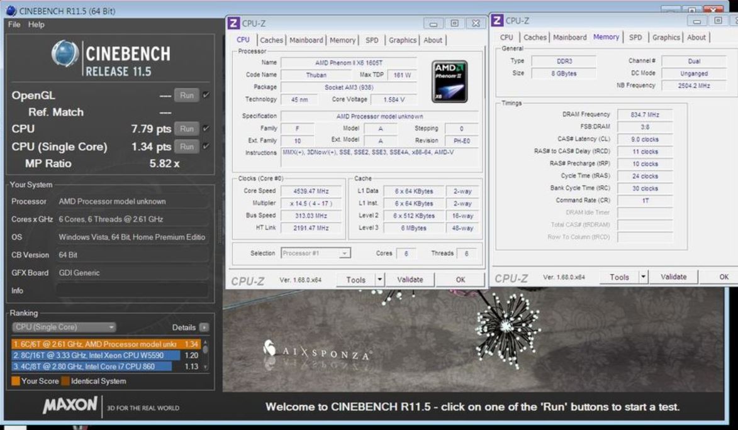Switch to the Mainboard tab in the right CPU-Z window
This screenshot has height=430, width=738.
click(x=569, y=37)
